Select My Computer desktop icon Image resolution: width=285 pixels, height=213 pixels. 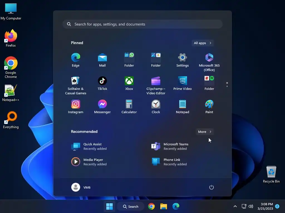[x=11, y=12]
